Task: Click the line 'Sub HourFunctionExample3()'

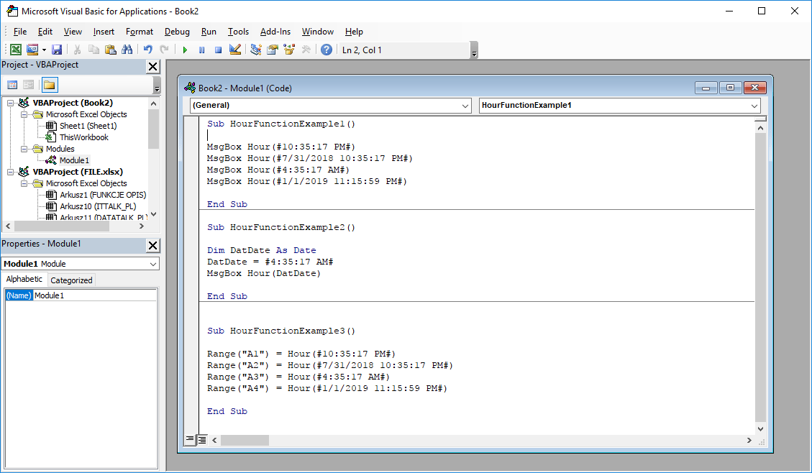Action: coord(281,331)
